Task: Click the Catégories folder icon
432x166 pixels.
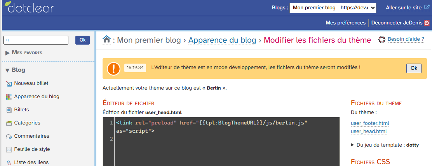Action: point(9,123)
